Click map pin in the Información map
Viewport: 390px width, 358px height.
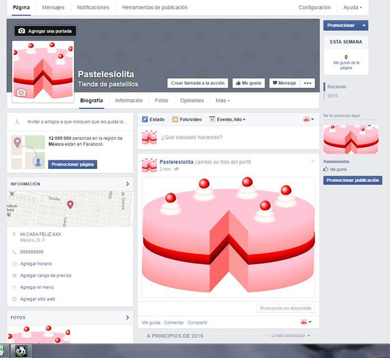point(70,205)
